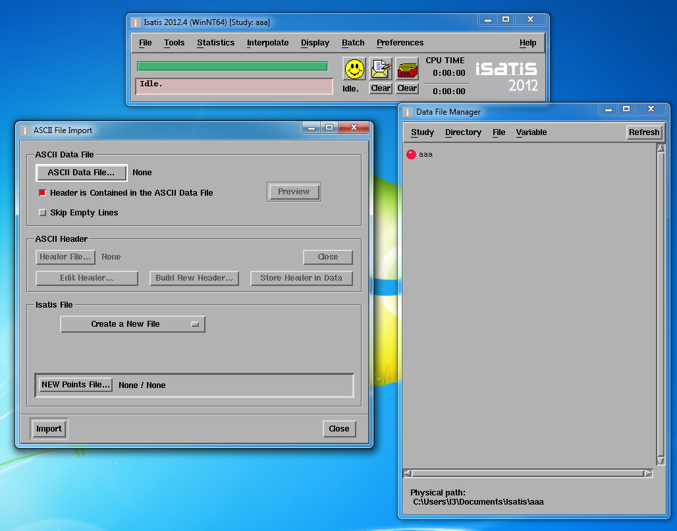Open File menu in Data File Manager
The height and width of the screenshot is (531, 677).
pyautogui.click(x=499, y=132)
